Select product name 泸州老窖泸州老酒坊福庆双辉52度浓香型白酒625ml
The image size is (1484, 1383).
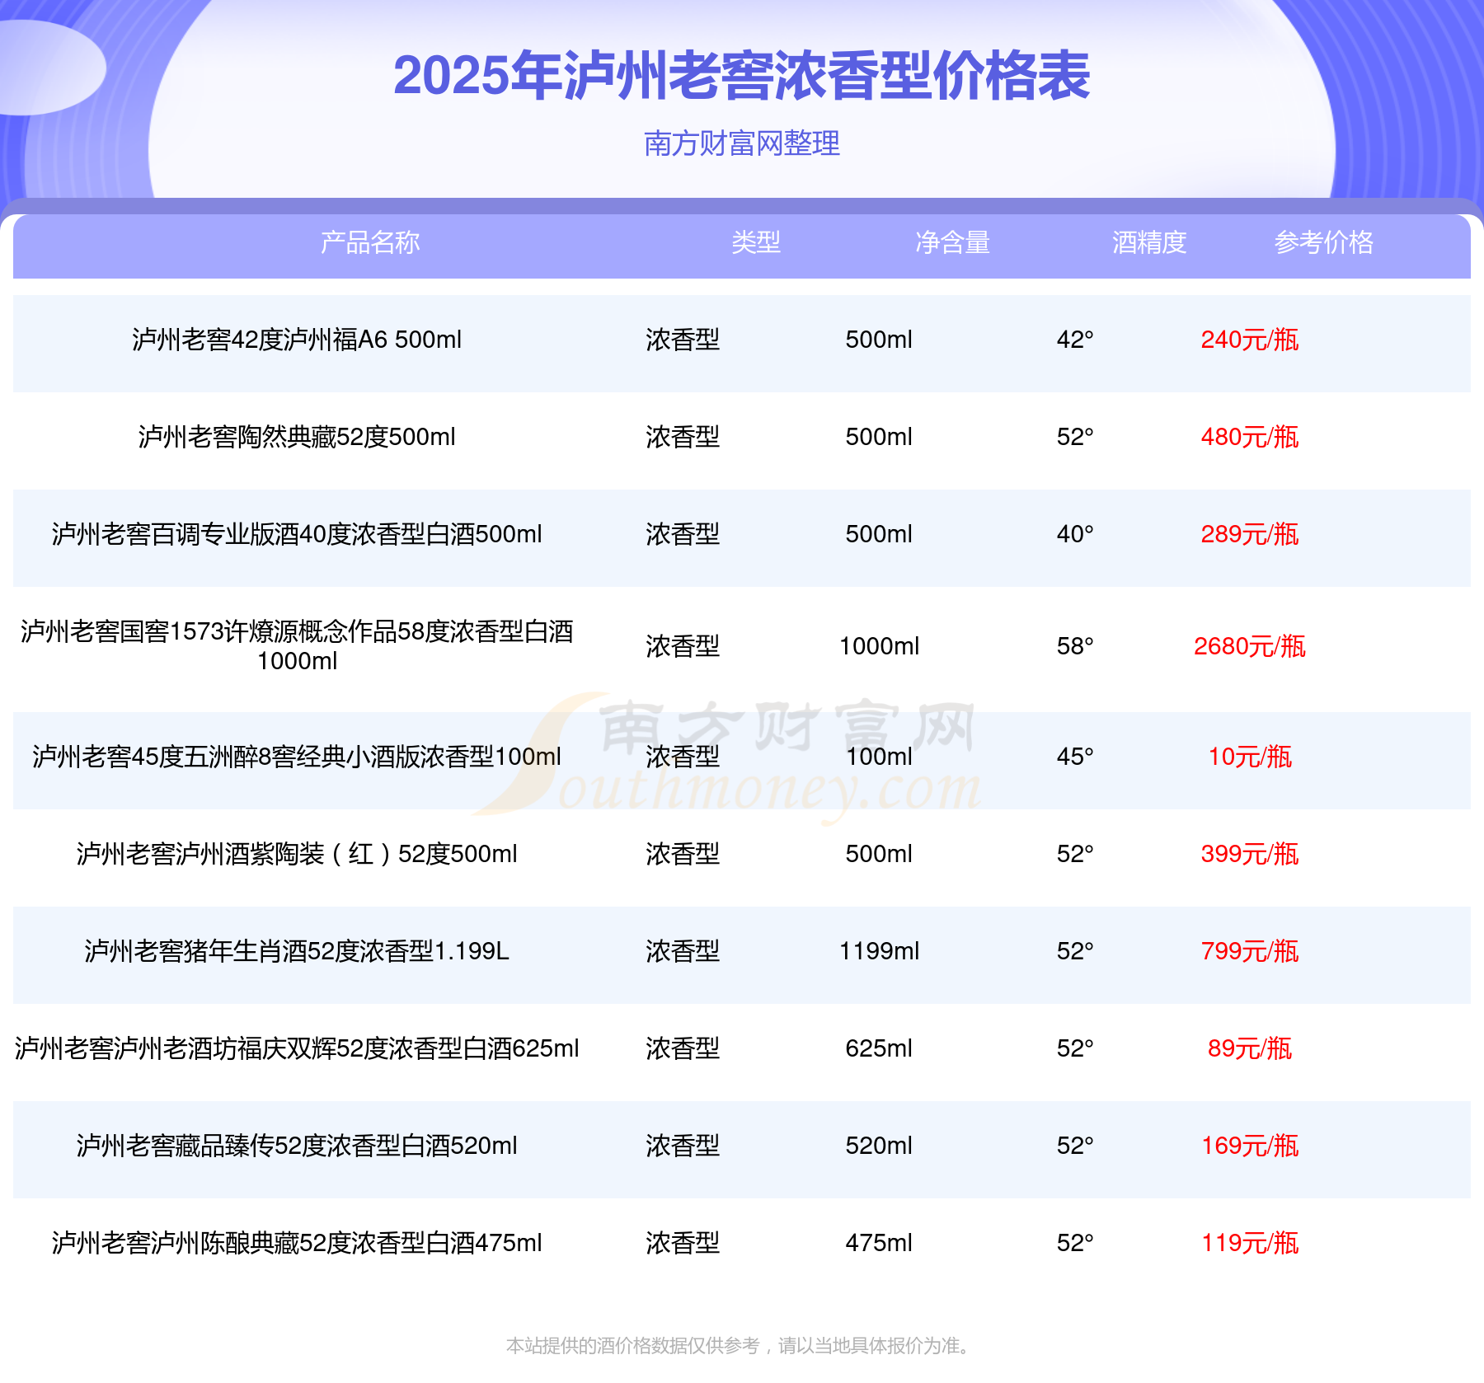point(297,1048)
